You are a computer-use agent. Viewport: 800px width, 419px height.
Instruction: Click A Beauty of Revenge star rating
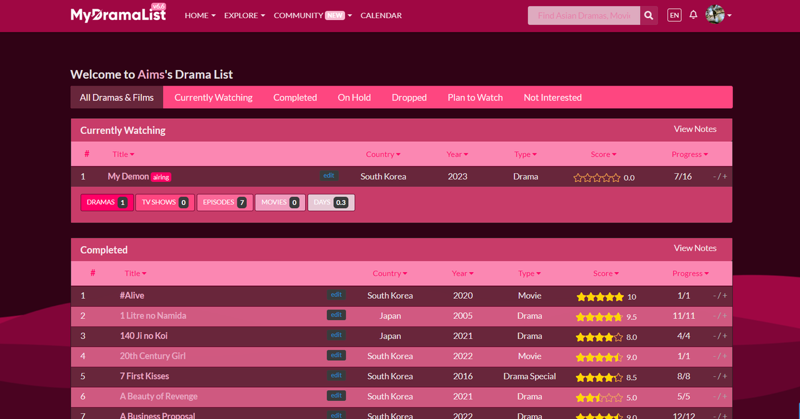click(599, 397)
